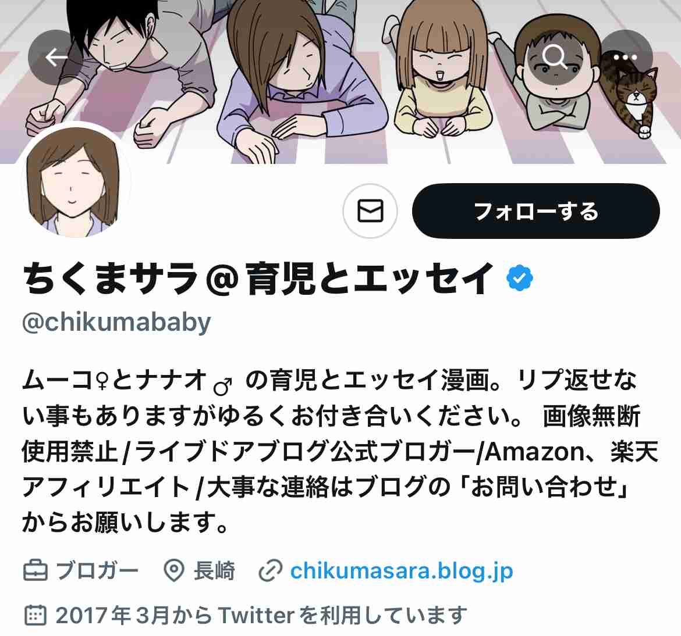
Task: Select the ブロガー category label
Action: tap(97, 570)
